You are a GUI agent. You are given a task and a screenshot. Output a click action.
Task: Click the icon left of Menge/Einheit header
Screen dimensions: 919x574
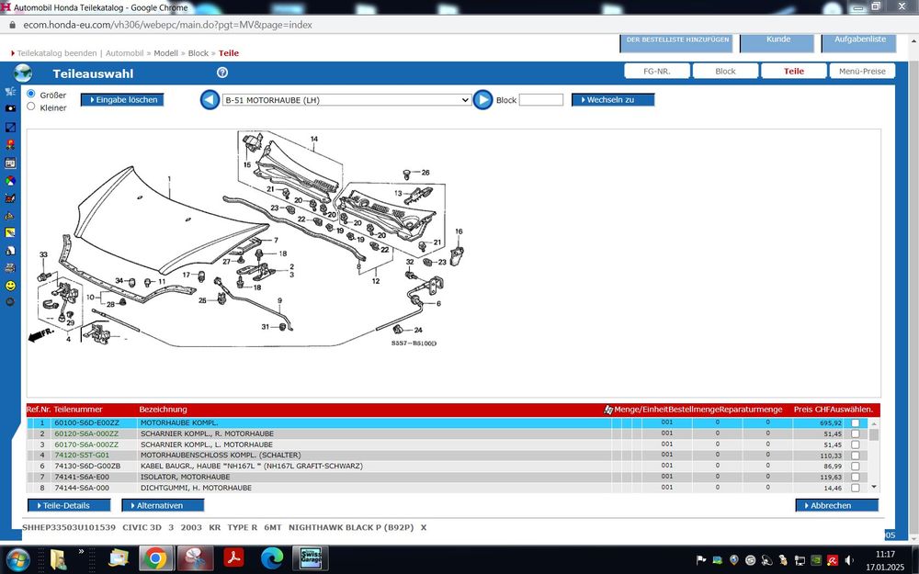608,410
